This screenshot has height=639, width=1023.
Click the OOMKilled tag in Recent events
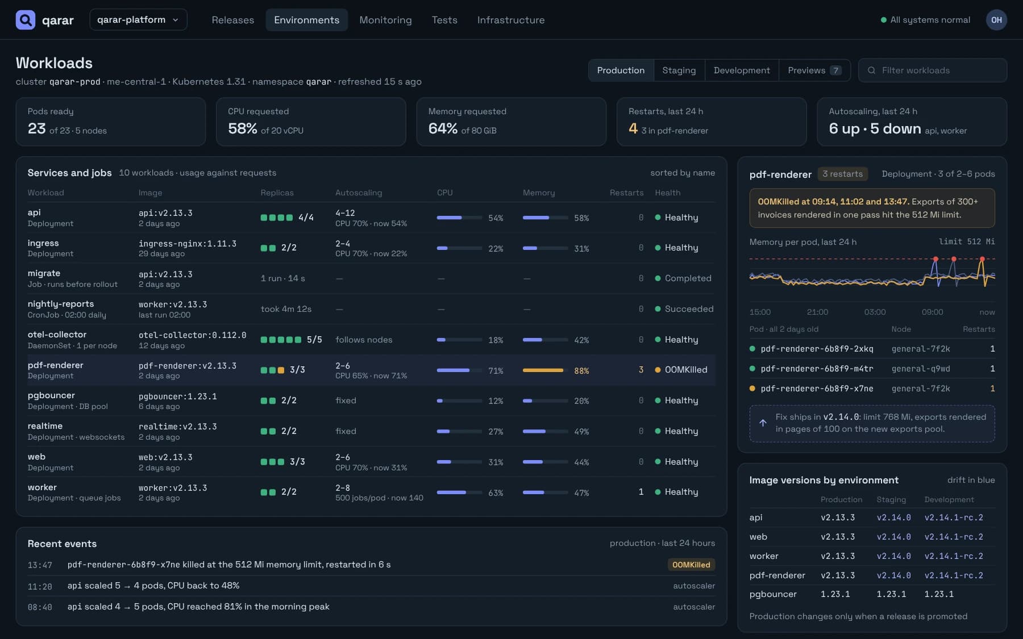tap(691, 565)
